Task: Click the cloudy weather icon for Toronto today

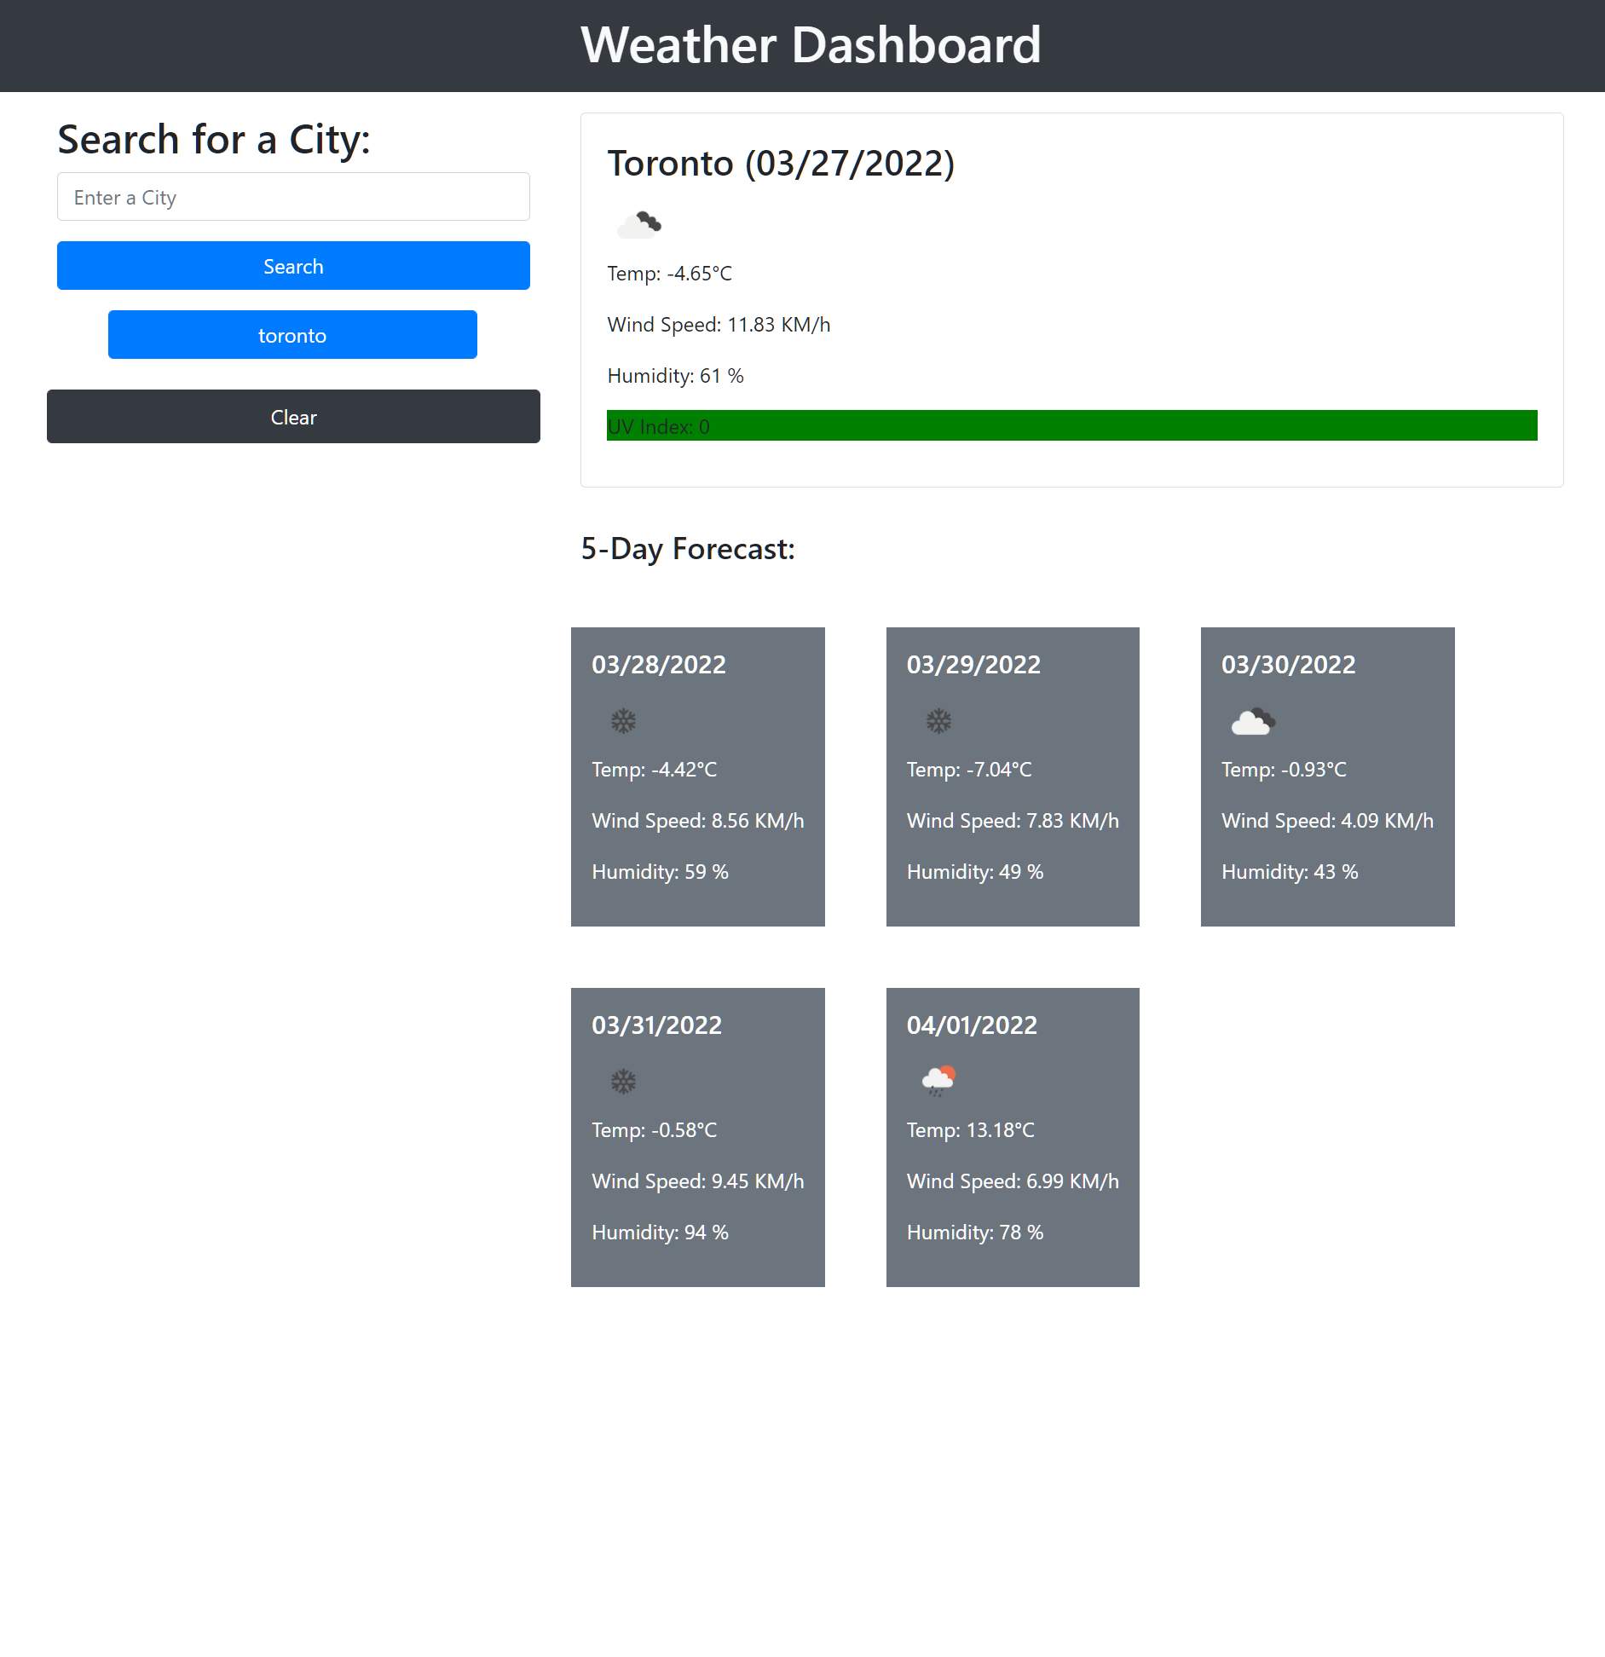Action: 639,224
